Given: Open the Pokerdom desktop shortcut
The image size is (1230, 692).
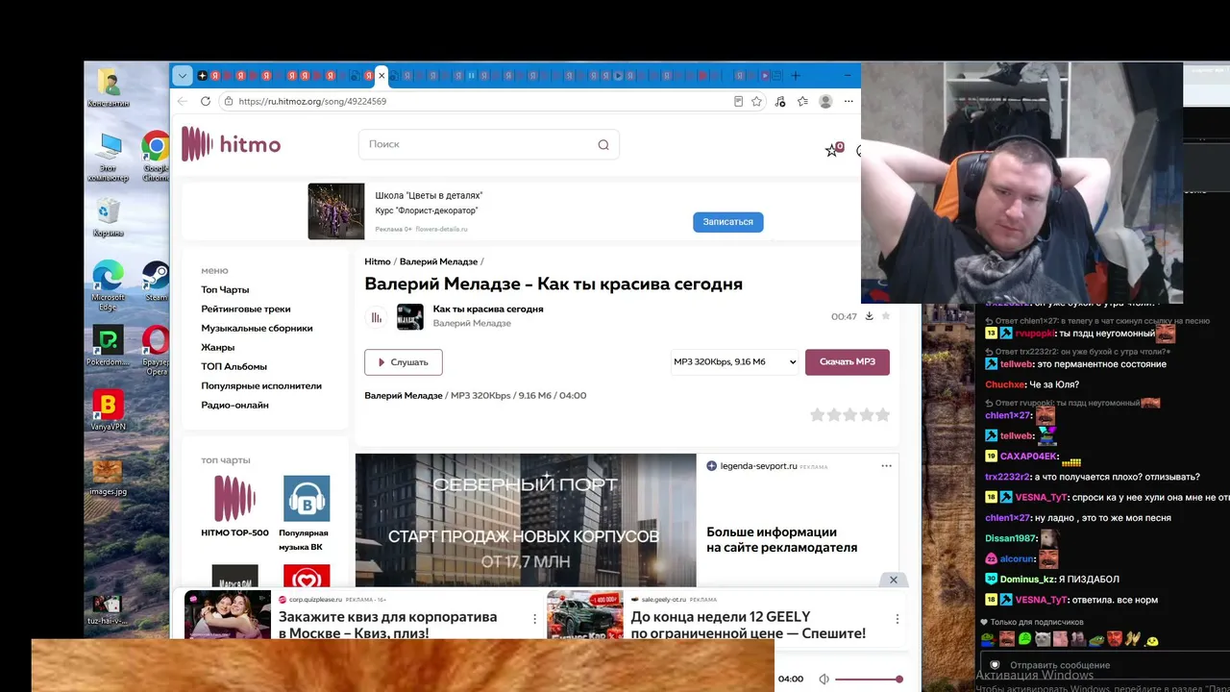Looking at the screenshot, I should pos(109,347).
